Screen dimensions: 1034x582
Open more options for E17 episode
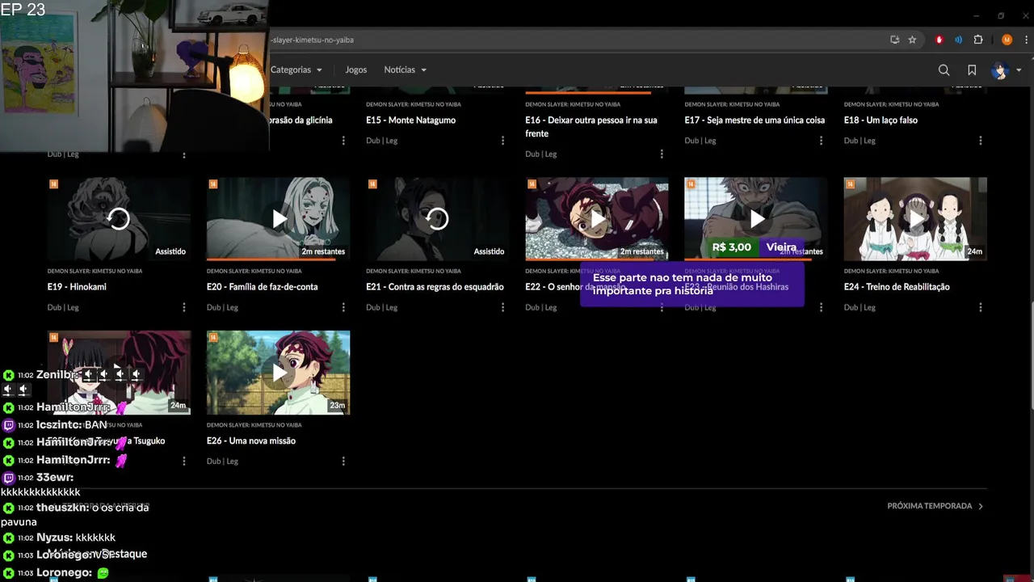click(821, 141)
